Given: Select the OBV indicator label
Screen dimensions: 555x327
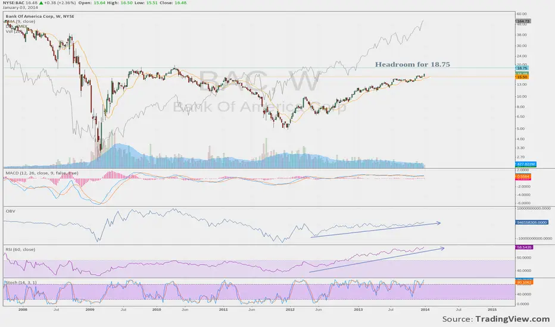Looking at the screenshot, I should pos(10,211).
